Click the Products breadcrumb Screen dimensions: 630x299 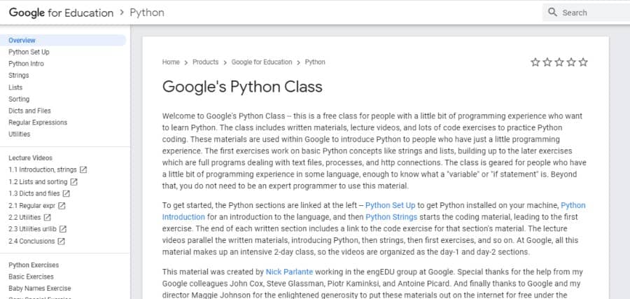pos(205,62)
